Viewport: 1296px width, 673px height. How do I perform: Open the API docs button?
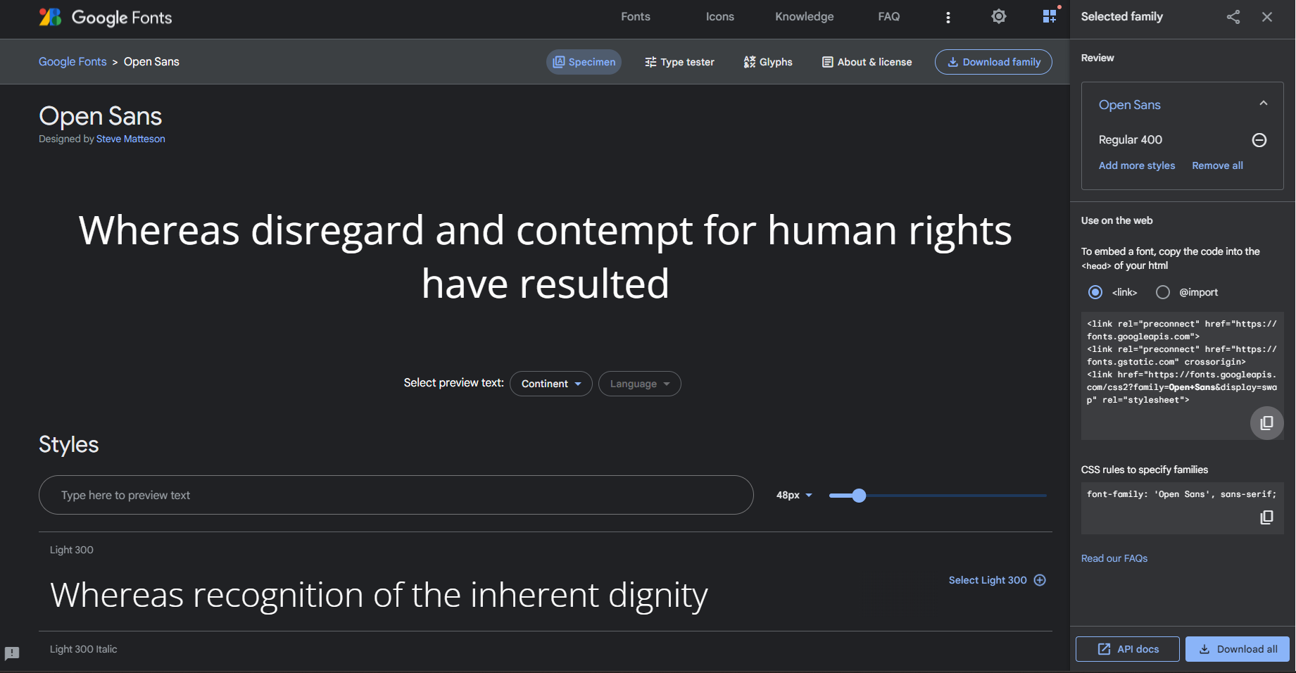[x=1128, y=649]
